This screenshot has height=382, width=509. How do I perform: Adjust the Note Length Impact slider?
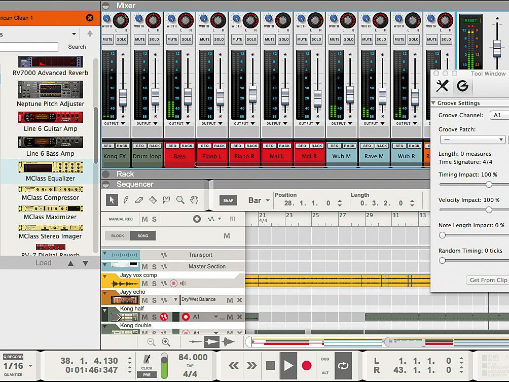(x=442, y=235)
